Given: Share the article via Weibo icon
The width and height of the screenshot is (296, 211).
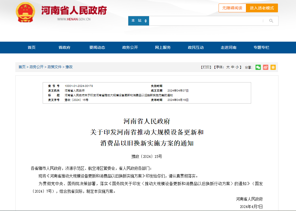Looking at the screenshot, I should pos(266,67).
